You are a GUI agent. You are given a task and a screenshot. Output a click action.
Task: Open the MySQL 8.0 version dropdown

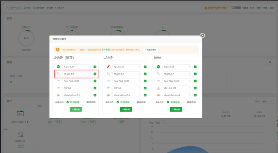(x=76, y=74)
